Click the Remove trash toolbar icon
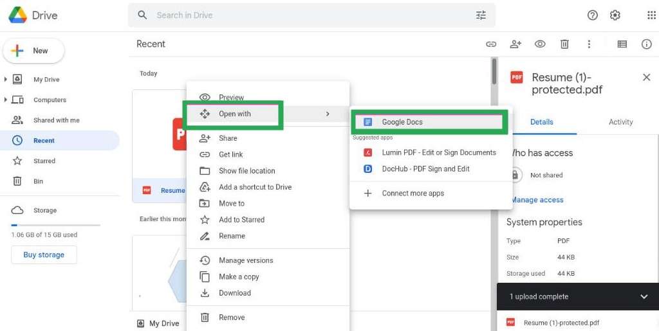Screen dimensions: 659x331 tap(564, 44)
